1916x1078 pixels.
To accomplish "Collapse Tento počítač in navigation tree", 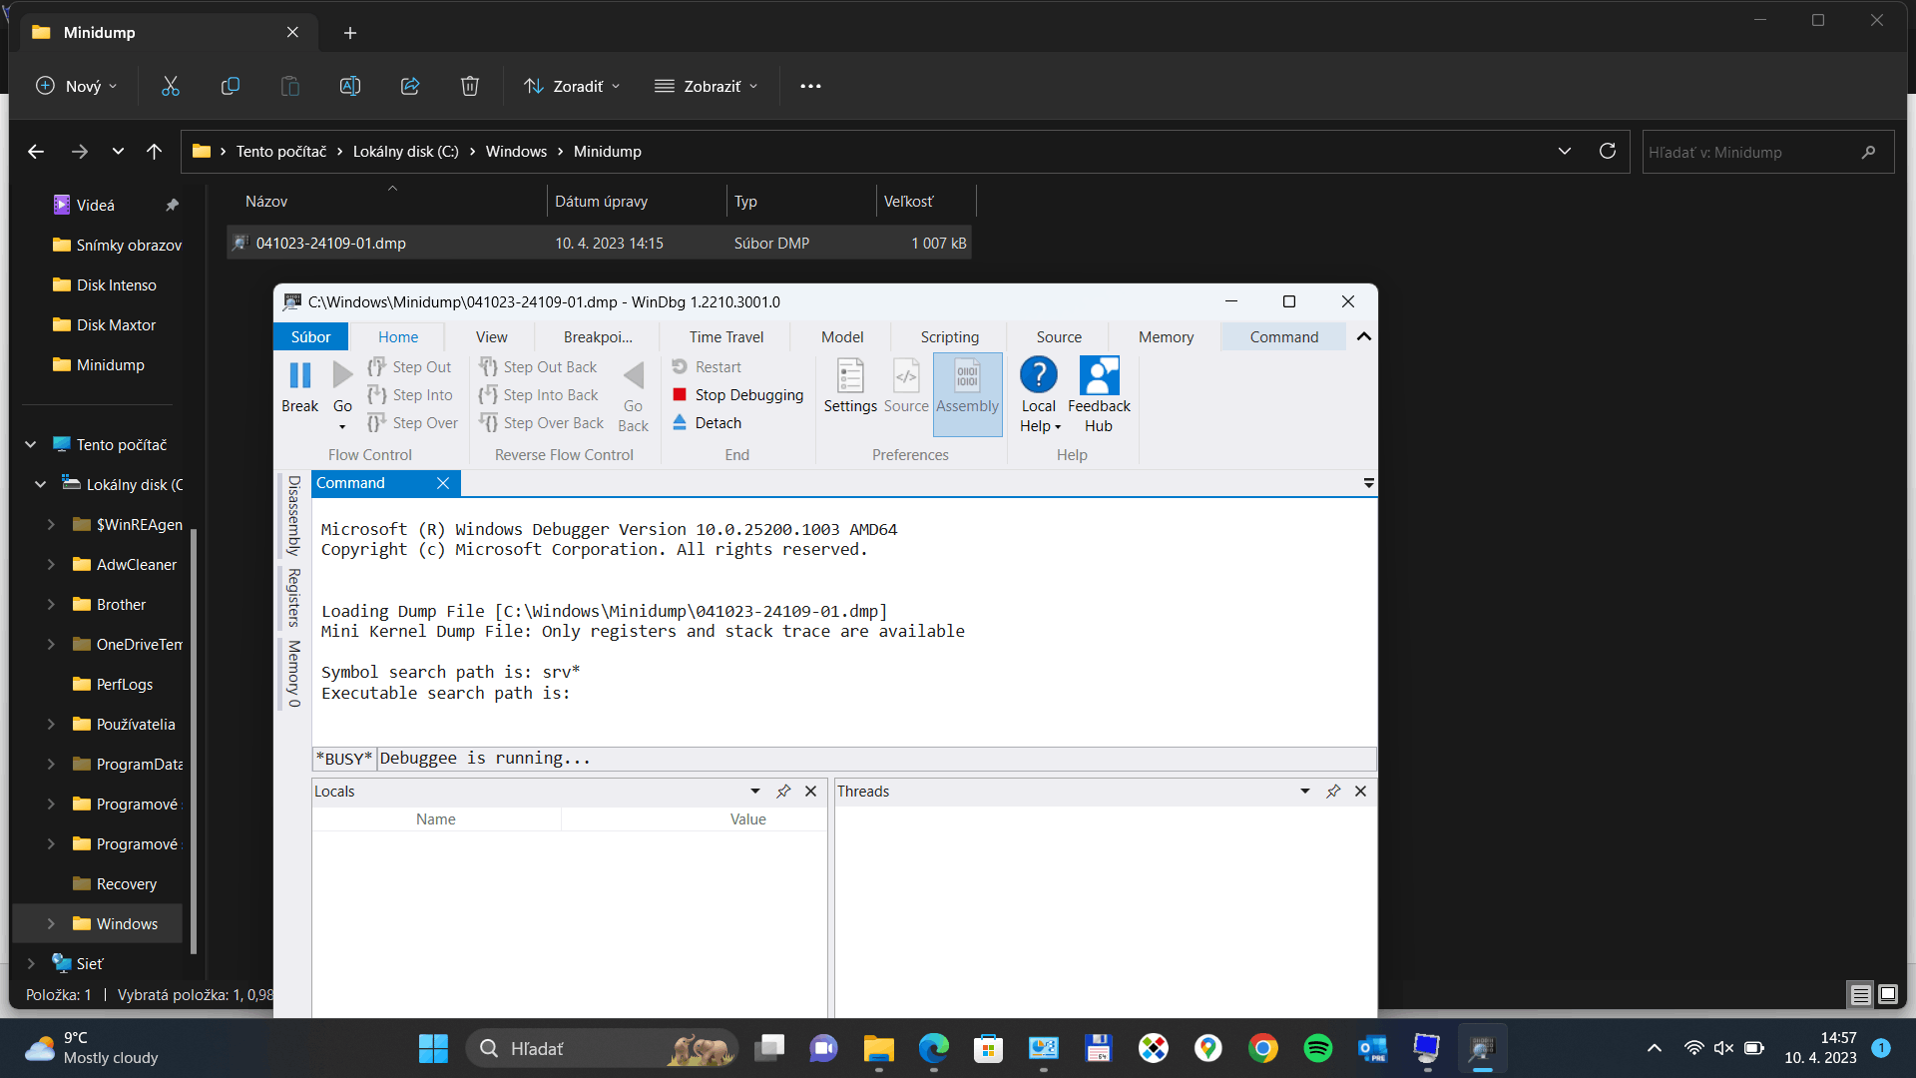I will (31, 445).
